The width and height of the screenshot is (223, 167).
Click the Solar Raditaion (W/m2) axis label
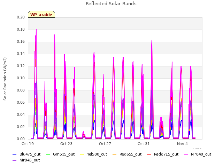tap(5, 79)
